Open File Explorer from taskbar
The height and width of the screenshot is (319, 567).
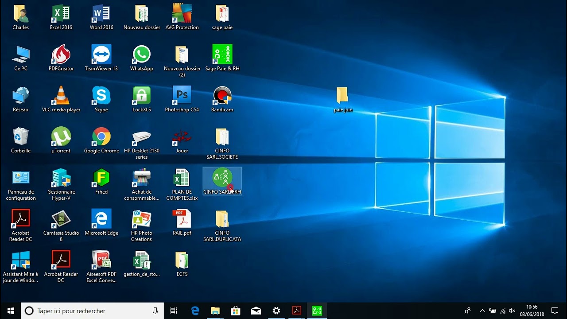(215, 311)
